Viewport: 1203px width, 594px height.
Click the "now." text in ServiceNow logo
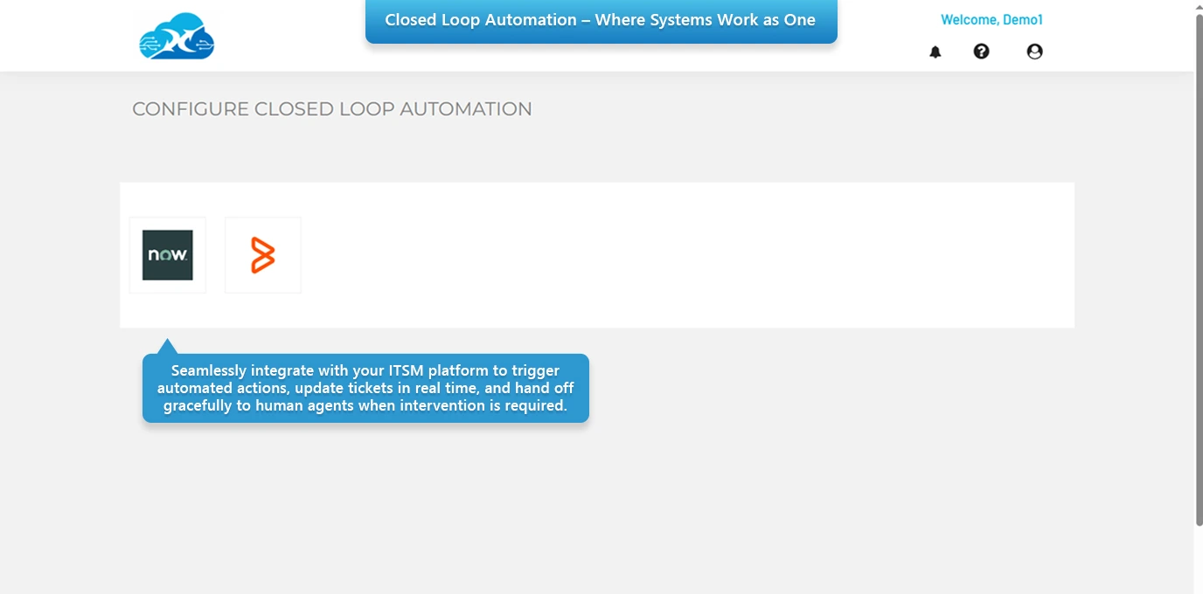coord(167,255)
